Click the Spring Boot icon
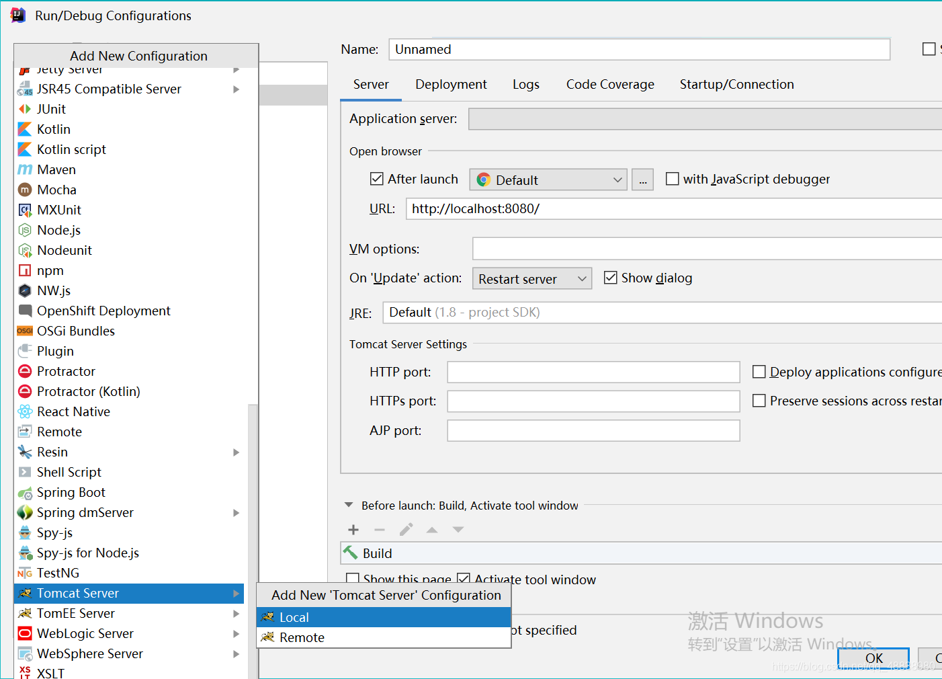The height and width of the screenshot is (679, 942). [x=25, y=492]
